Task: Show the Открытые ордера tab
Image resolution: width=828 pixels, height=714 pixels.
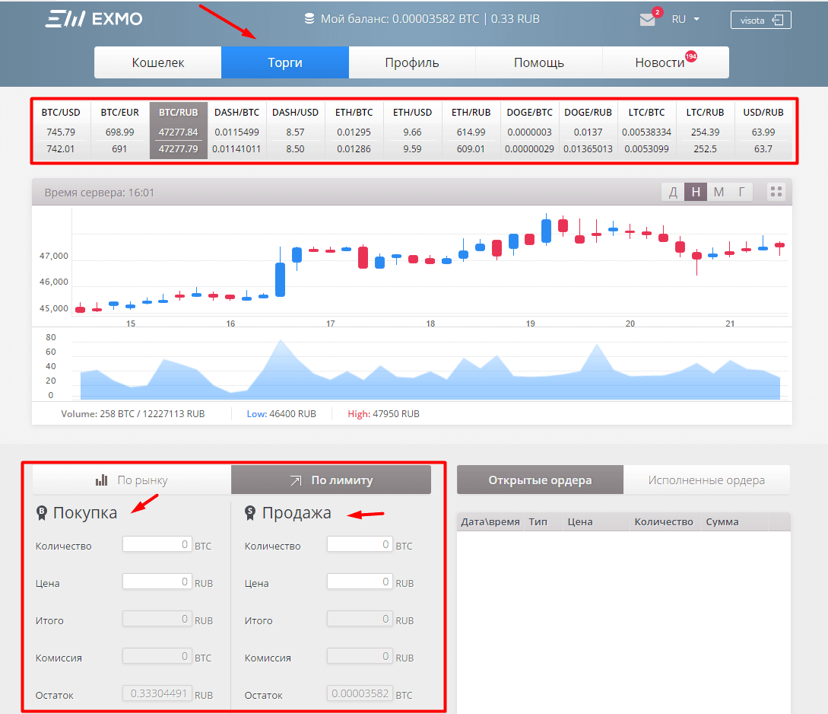Action: point(540,480)
